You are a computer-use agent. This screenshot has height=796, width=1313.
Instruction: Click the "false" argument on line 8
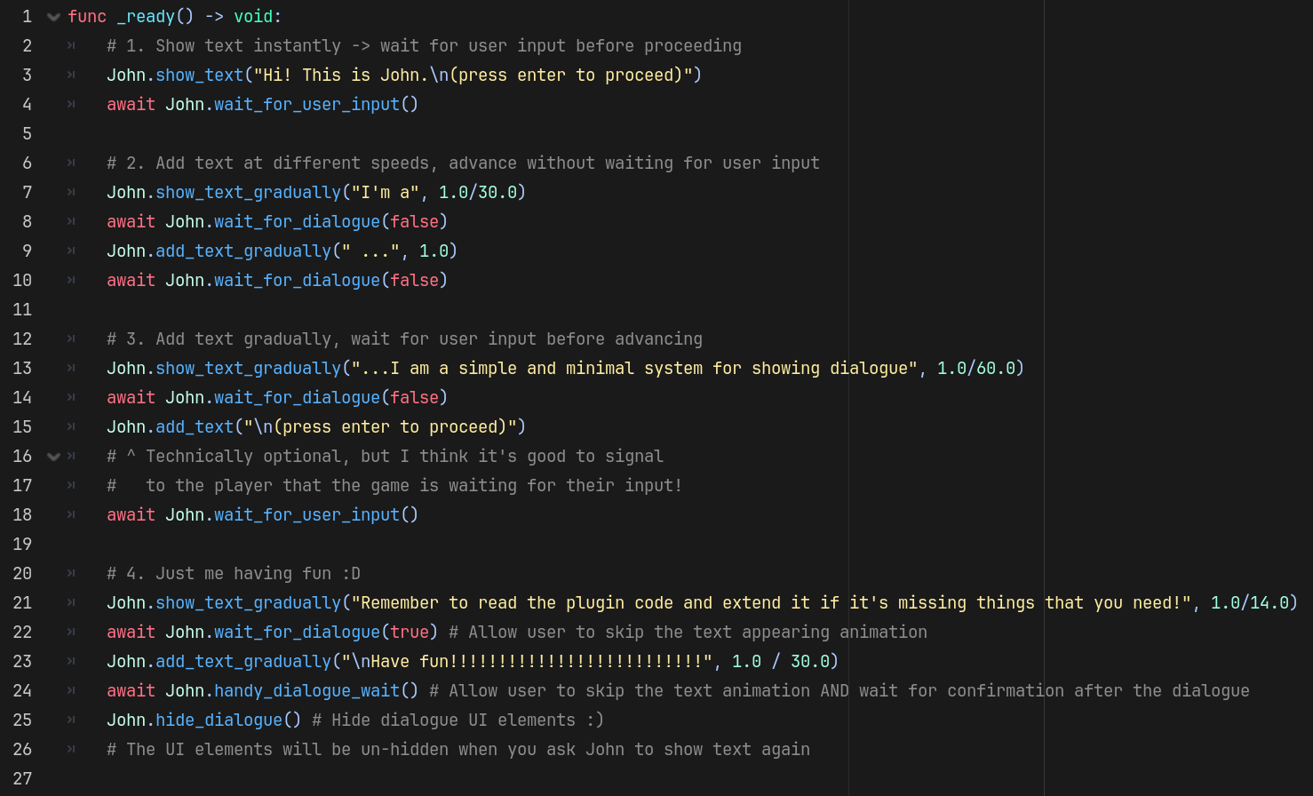[x=414, y=222]
